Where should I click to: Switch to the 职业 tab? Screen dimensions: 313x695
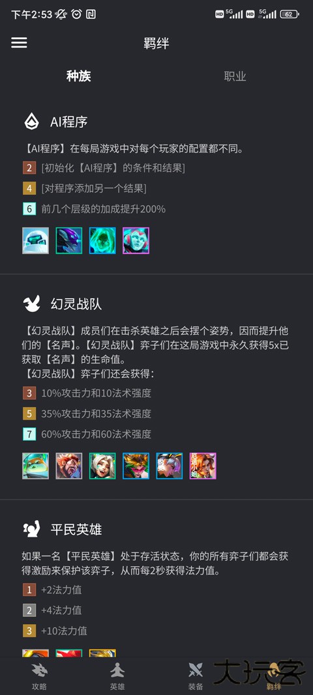click(x=235, y=76)
